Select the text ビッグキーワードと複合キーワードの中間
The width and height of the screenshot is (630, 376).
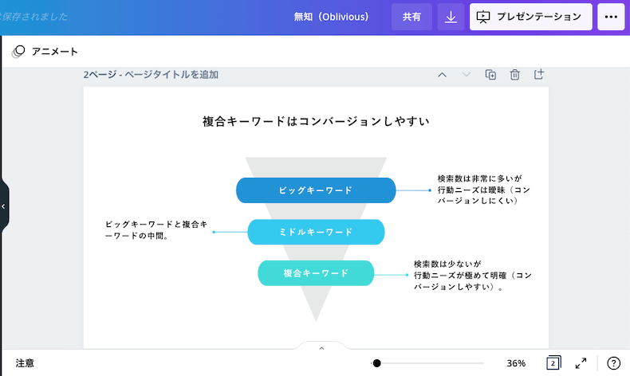[x=156, y=230]
